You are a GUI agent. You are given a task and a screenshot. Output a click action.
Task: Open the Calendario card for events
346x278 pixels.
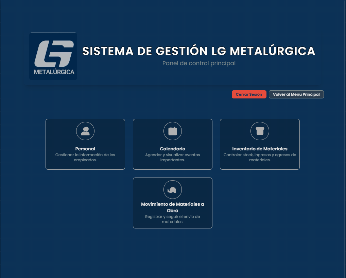173,144
